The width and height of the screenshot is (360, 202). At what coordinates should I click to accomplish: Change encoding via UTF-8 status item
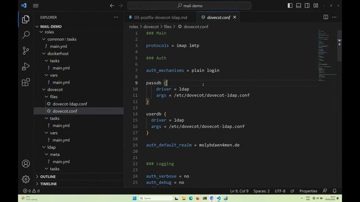click(280, 191)
